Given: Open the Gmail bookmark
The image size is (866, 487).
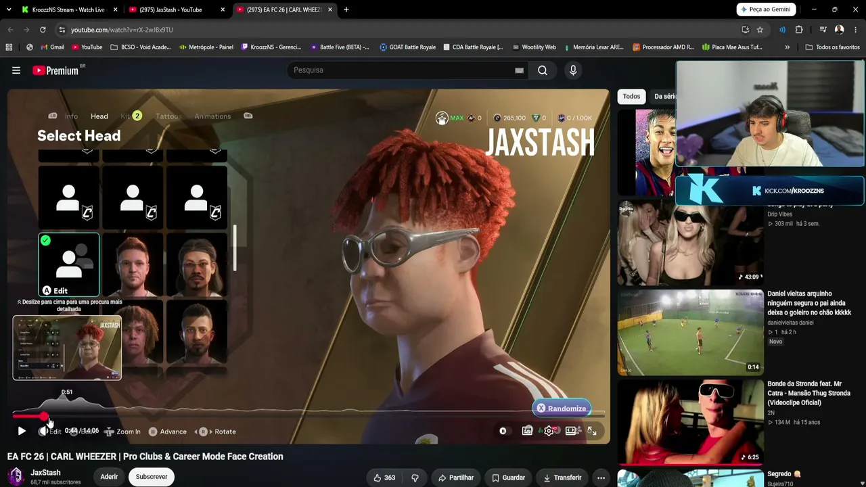Looking at the screenshot, I should pos(52,47).
